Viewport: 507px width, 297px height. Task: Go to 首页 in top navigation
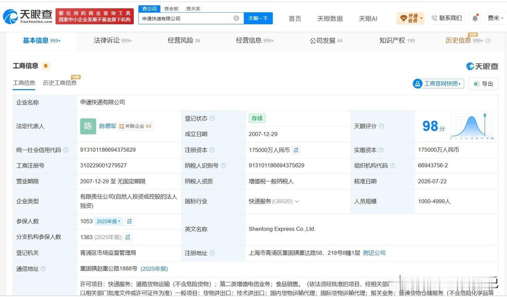pyautogui.click(x=295, y=19)
